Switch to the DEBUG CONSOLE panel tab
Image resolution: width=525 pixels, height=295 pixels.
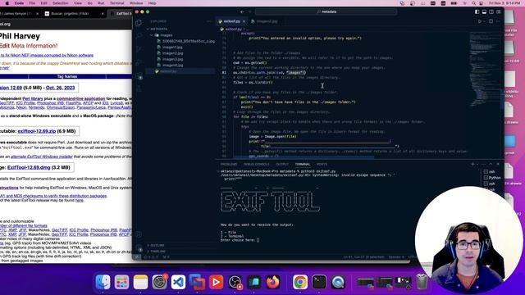pos(256,164)
